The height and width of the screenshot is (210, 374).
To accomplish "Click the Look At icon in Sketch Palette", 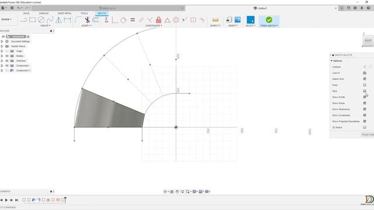I will tap(365, 73).
